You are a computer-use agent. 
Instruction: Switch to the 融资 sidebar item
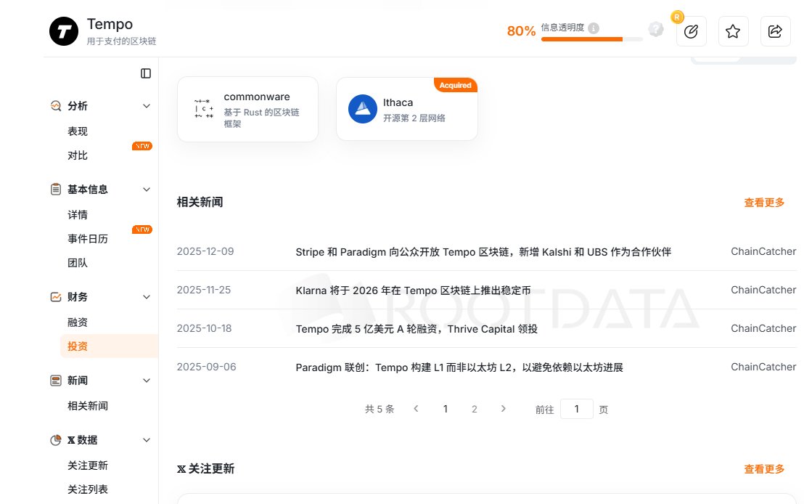pyautogui.click(x=77, y=322)
